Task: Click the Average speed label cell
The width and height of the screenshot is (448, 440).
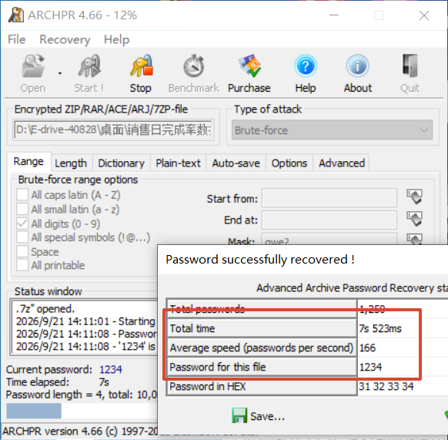Action: click(x=262, y=348)
